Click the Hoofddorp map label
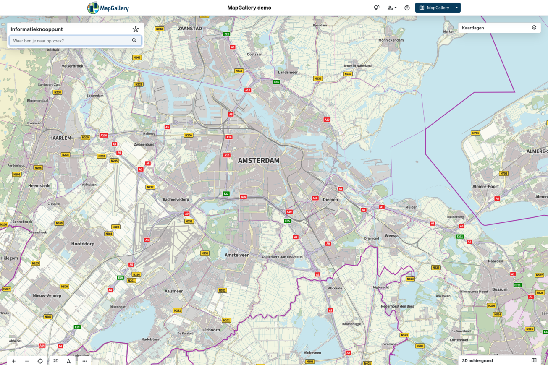Viewport: 548px width, 365px height. (x=83, y=244)
